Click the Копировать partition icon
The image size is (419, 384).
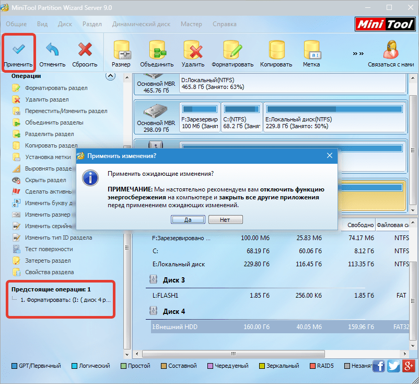click(276, 50)
